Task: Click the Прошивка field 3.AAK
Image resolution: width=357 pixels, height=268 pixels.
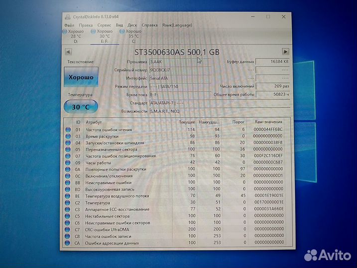Action: pyautogui.click(x=180, y=62)
